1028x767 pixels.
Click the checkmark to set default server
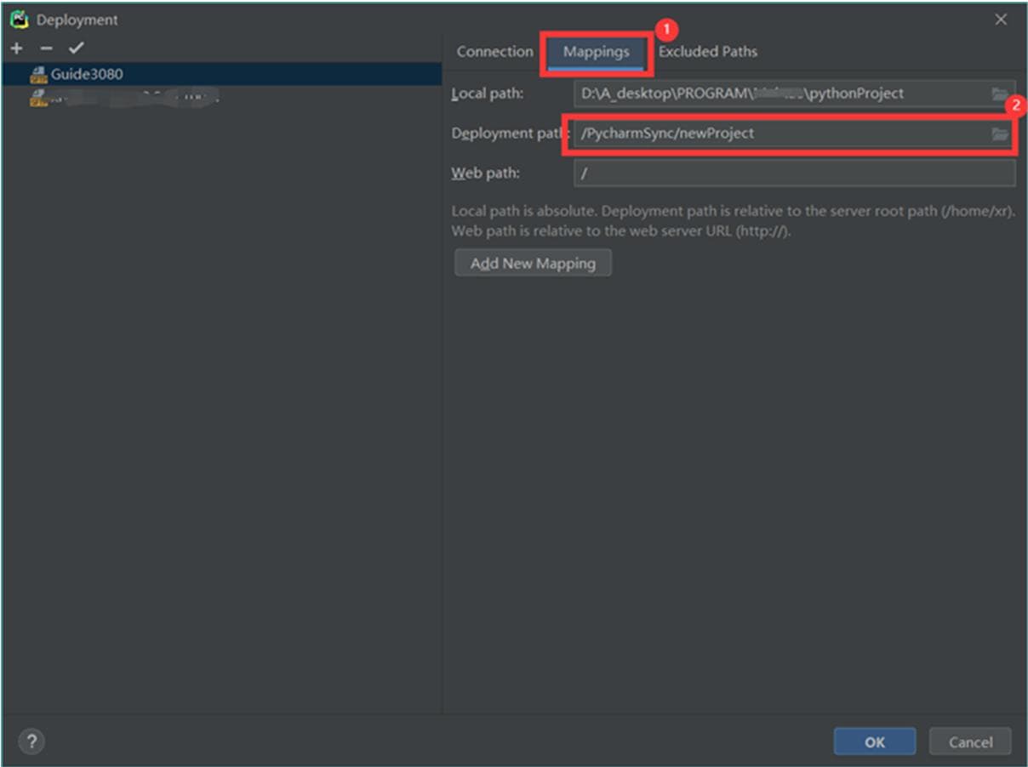[x=77, y=48]
